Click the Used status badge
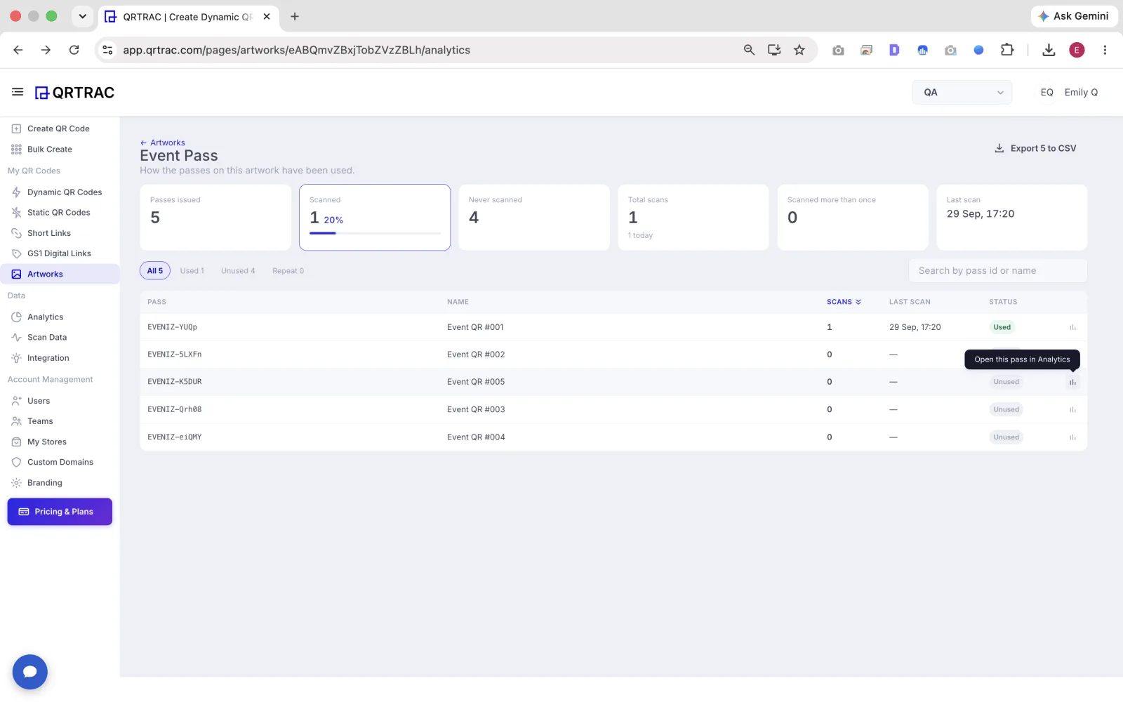Screen dimensions: 1123x702 coord(1002,327)
